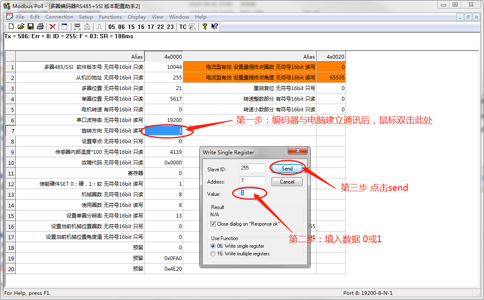This screenshot has width=484, height=300.
Task: Click the 0x4E20 value in row 20
Action: click(164, 269)
